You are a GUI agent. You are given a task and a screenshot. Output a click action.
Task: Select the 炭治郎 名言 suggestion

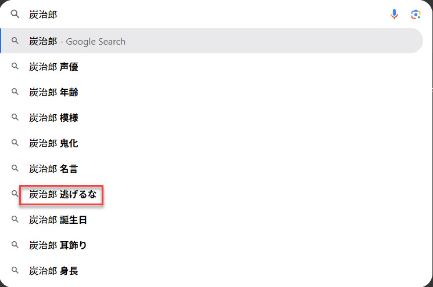tap(54, 169)
